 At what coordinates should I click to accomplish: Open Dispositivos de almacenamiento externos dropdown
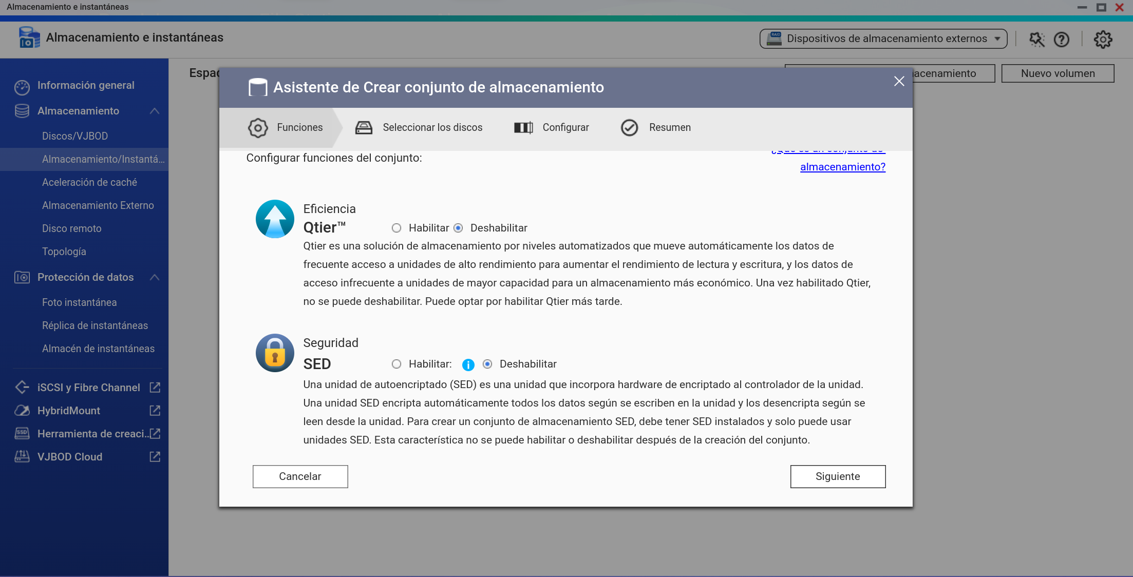[883, 39]
